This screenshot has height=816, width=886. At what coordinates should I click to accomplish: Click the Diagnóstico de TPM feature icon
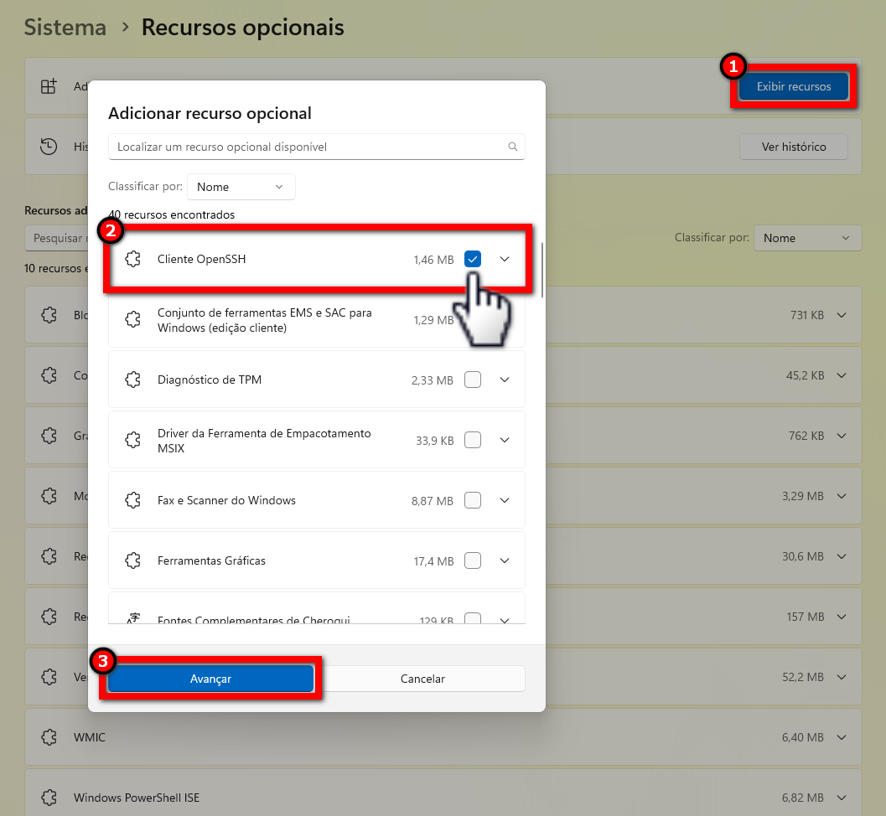click(x=132, y=380)
